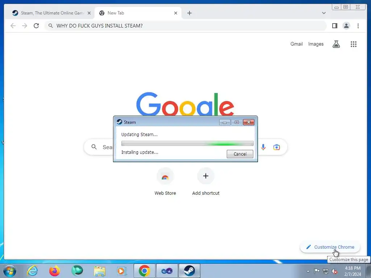Image resolution: width=371 pixels, height=278 pixels.
Task: Close the Steam browser tab
Action: [x=89, y=13]
